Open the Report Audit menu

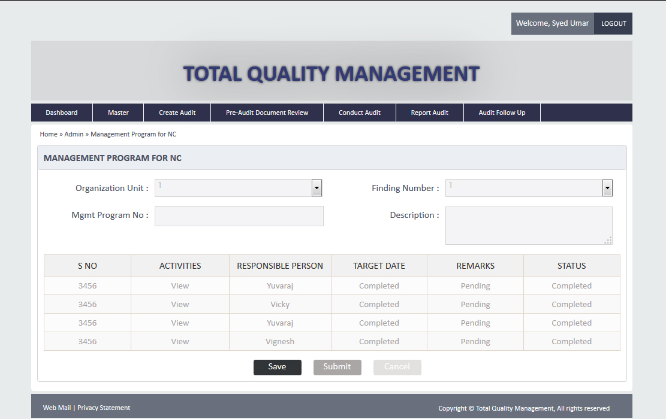tap(429, 113)
